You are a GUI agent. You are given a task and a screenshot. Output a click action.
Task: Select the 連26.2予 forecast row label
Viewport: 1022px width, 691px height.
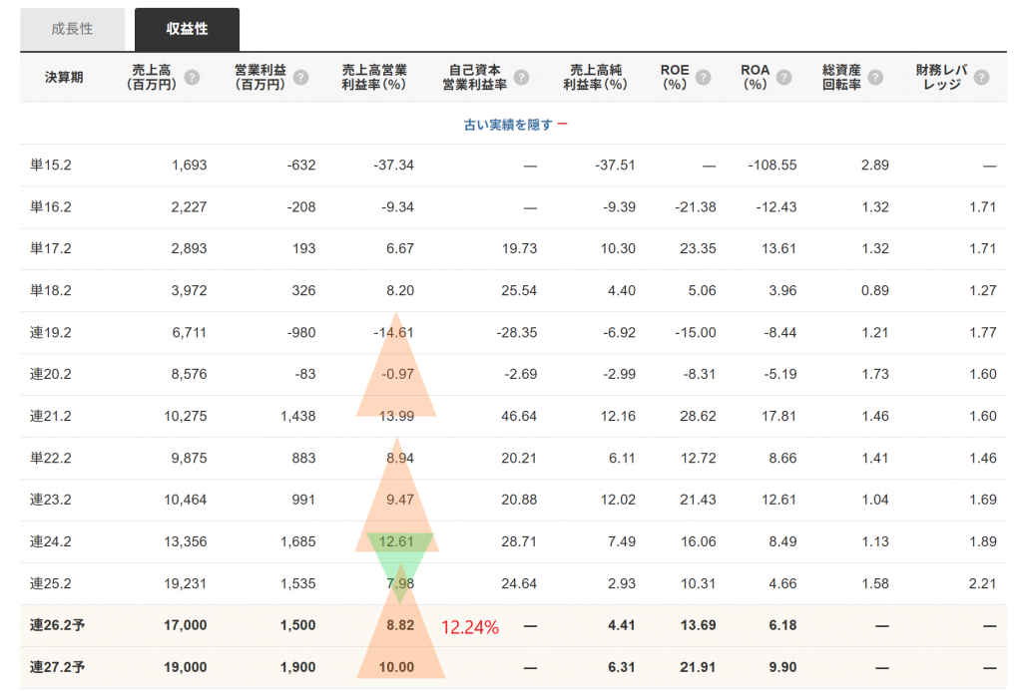[57, 626]
